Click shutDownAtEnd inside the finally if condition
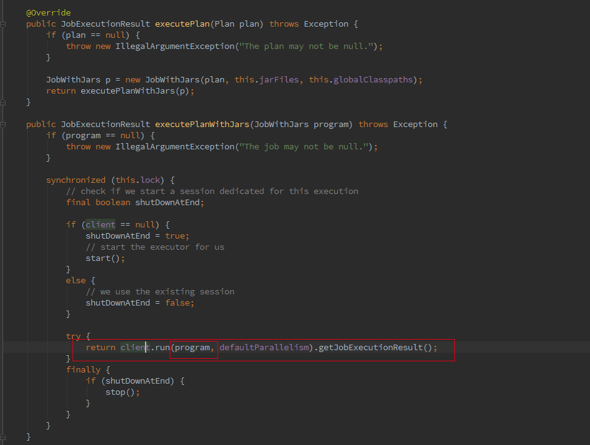This screenshot has height=445, width=590. click(138, 381)
